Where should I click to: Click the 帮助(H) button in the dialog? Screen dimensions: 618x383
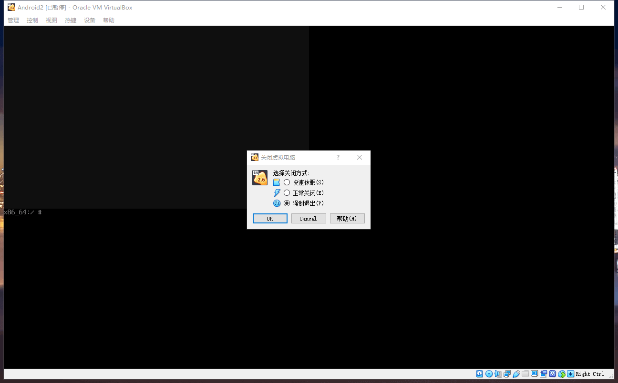point(347,219)
